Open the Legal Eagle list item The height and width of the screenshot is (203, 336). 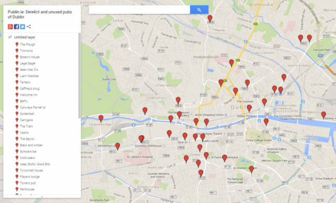(27, 63)
